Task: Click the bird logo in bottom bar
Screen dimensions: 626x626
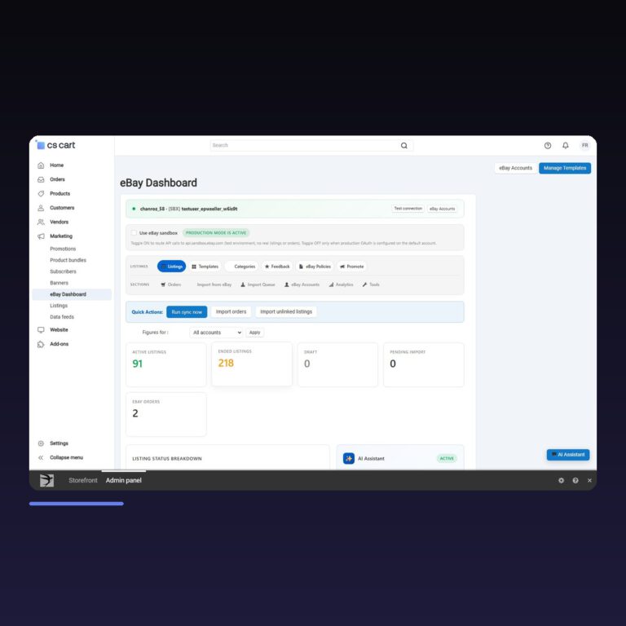Action: click(x=46, y=480)
